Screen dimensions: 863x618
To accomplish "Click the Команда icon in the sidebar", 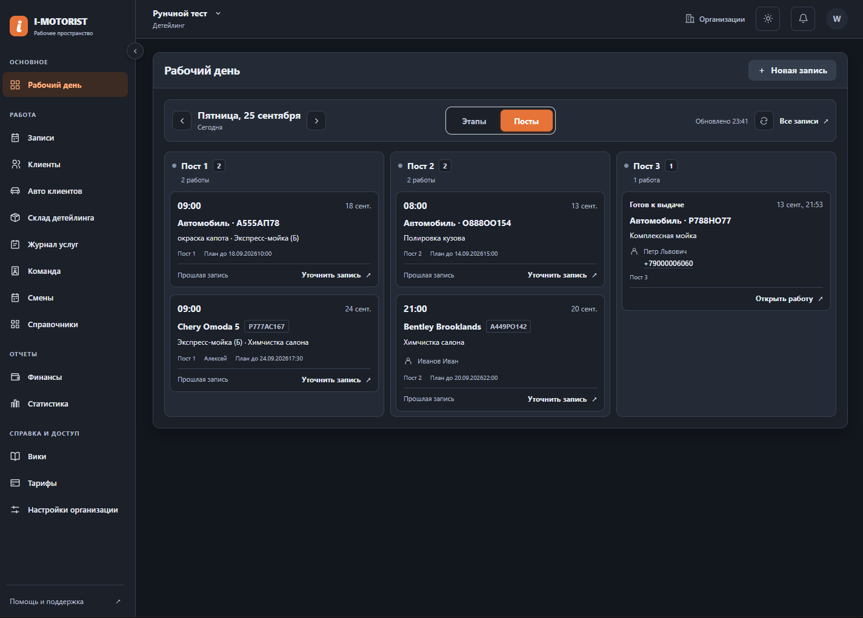I will coord(16,271).
